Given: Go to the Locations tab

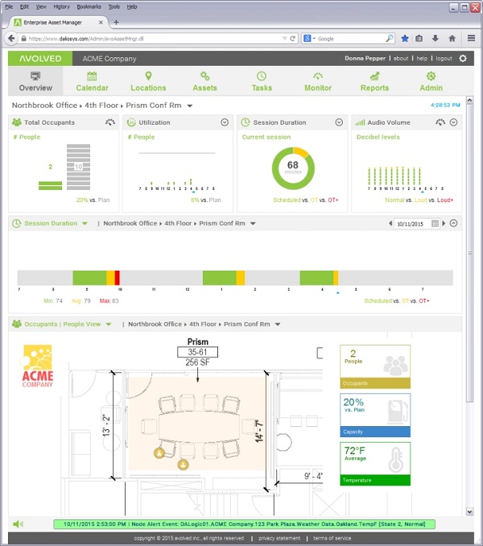Looking at the screenshot, I should (x=148, y=81).
